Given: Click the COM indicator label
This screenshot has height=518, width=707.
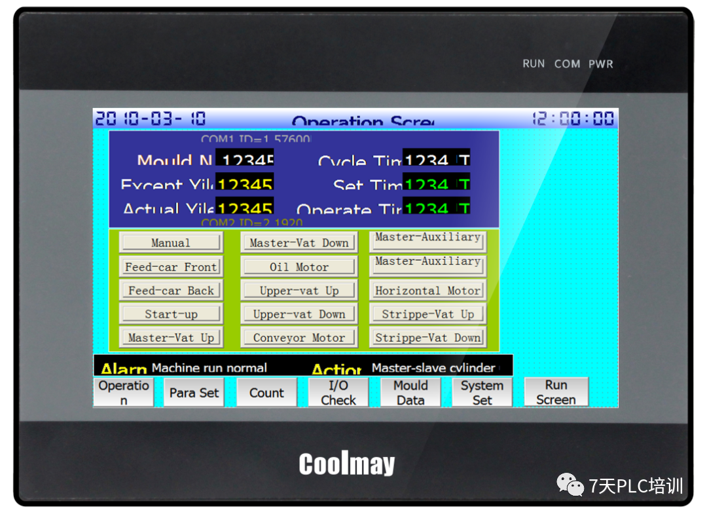Looking at the screenshot, I should pos(567,64).
